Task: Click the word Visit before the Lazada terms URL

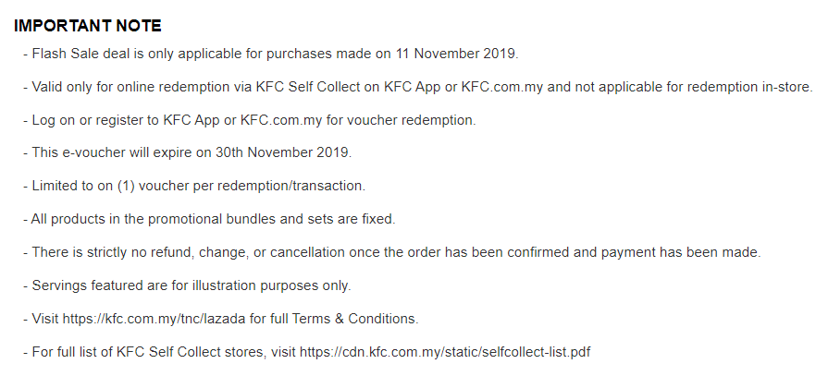Action: click(45, 319)
